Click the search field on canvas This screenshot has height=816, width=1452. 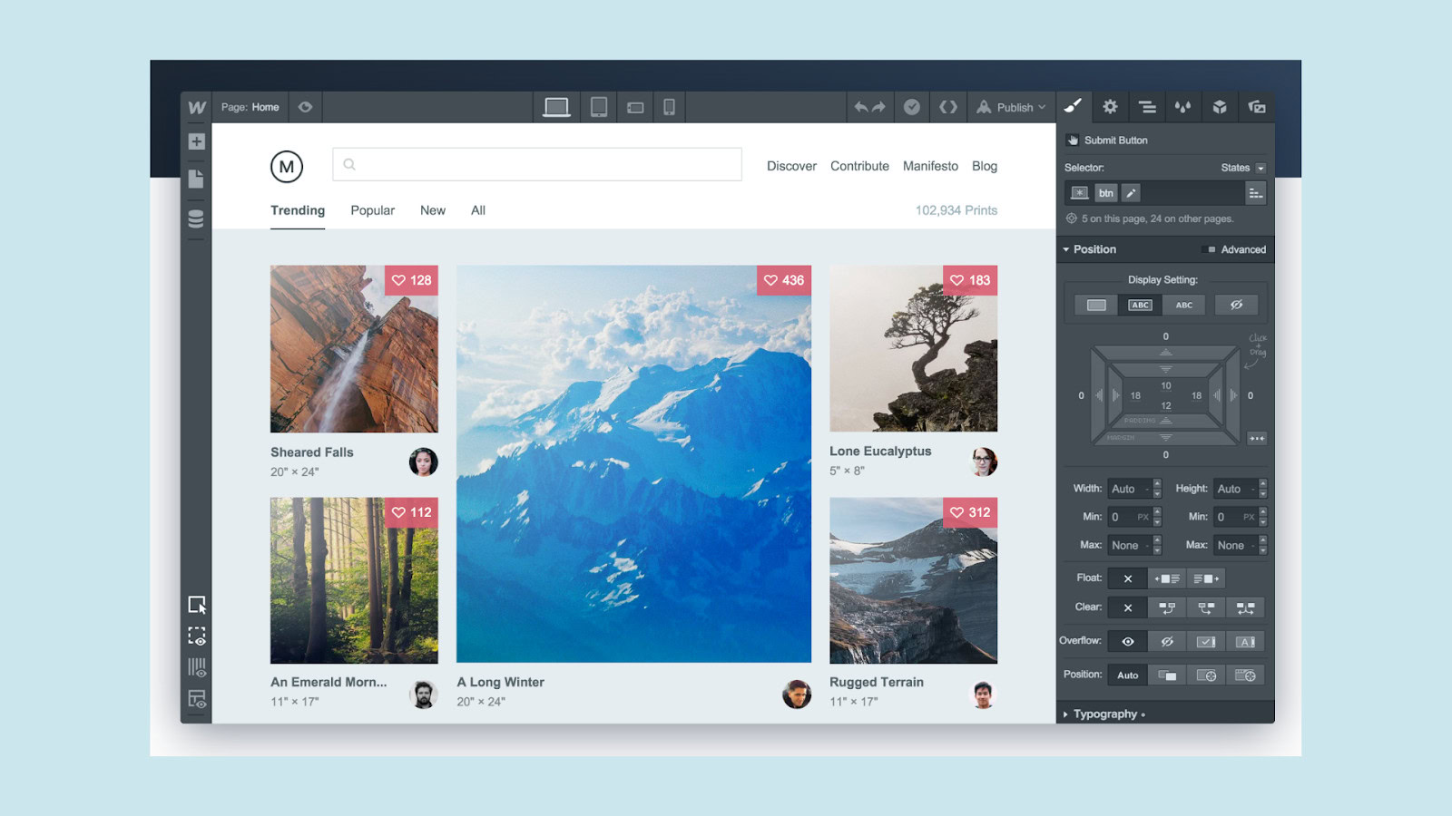537,164
